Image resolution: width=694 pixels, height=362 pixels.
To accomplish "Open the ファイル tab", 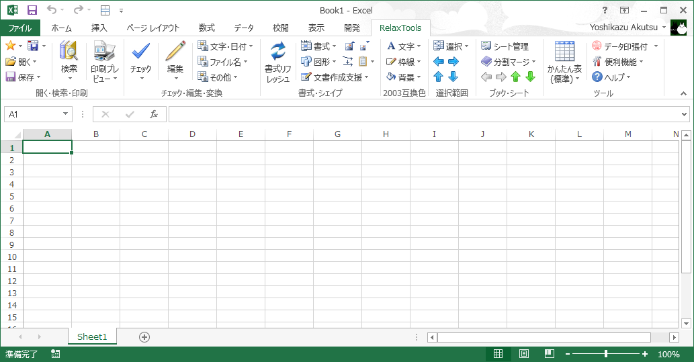I will 20,28.
